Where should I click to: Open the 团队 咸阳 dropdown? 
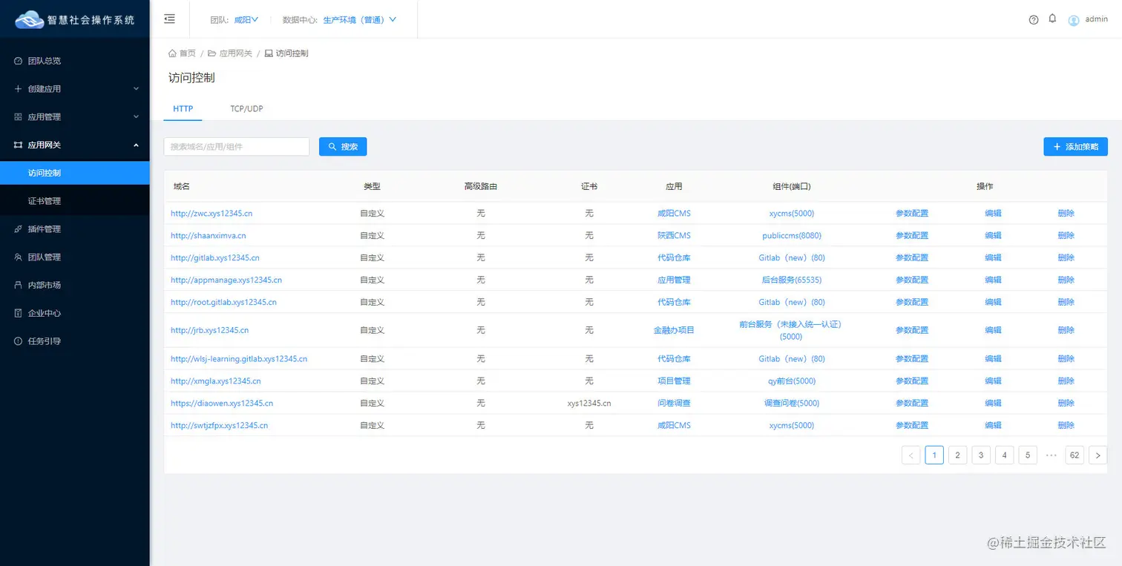[x=246, y=20]
